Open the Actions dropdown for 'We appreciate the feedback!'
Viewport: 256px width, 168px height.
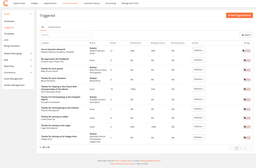198,60
